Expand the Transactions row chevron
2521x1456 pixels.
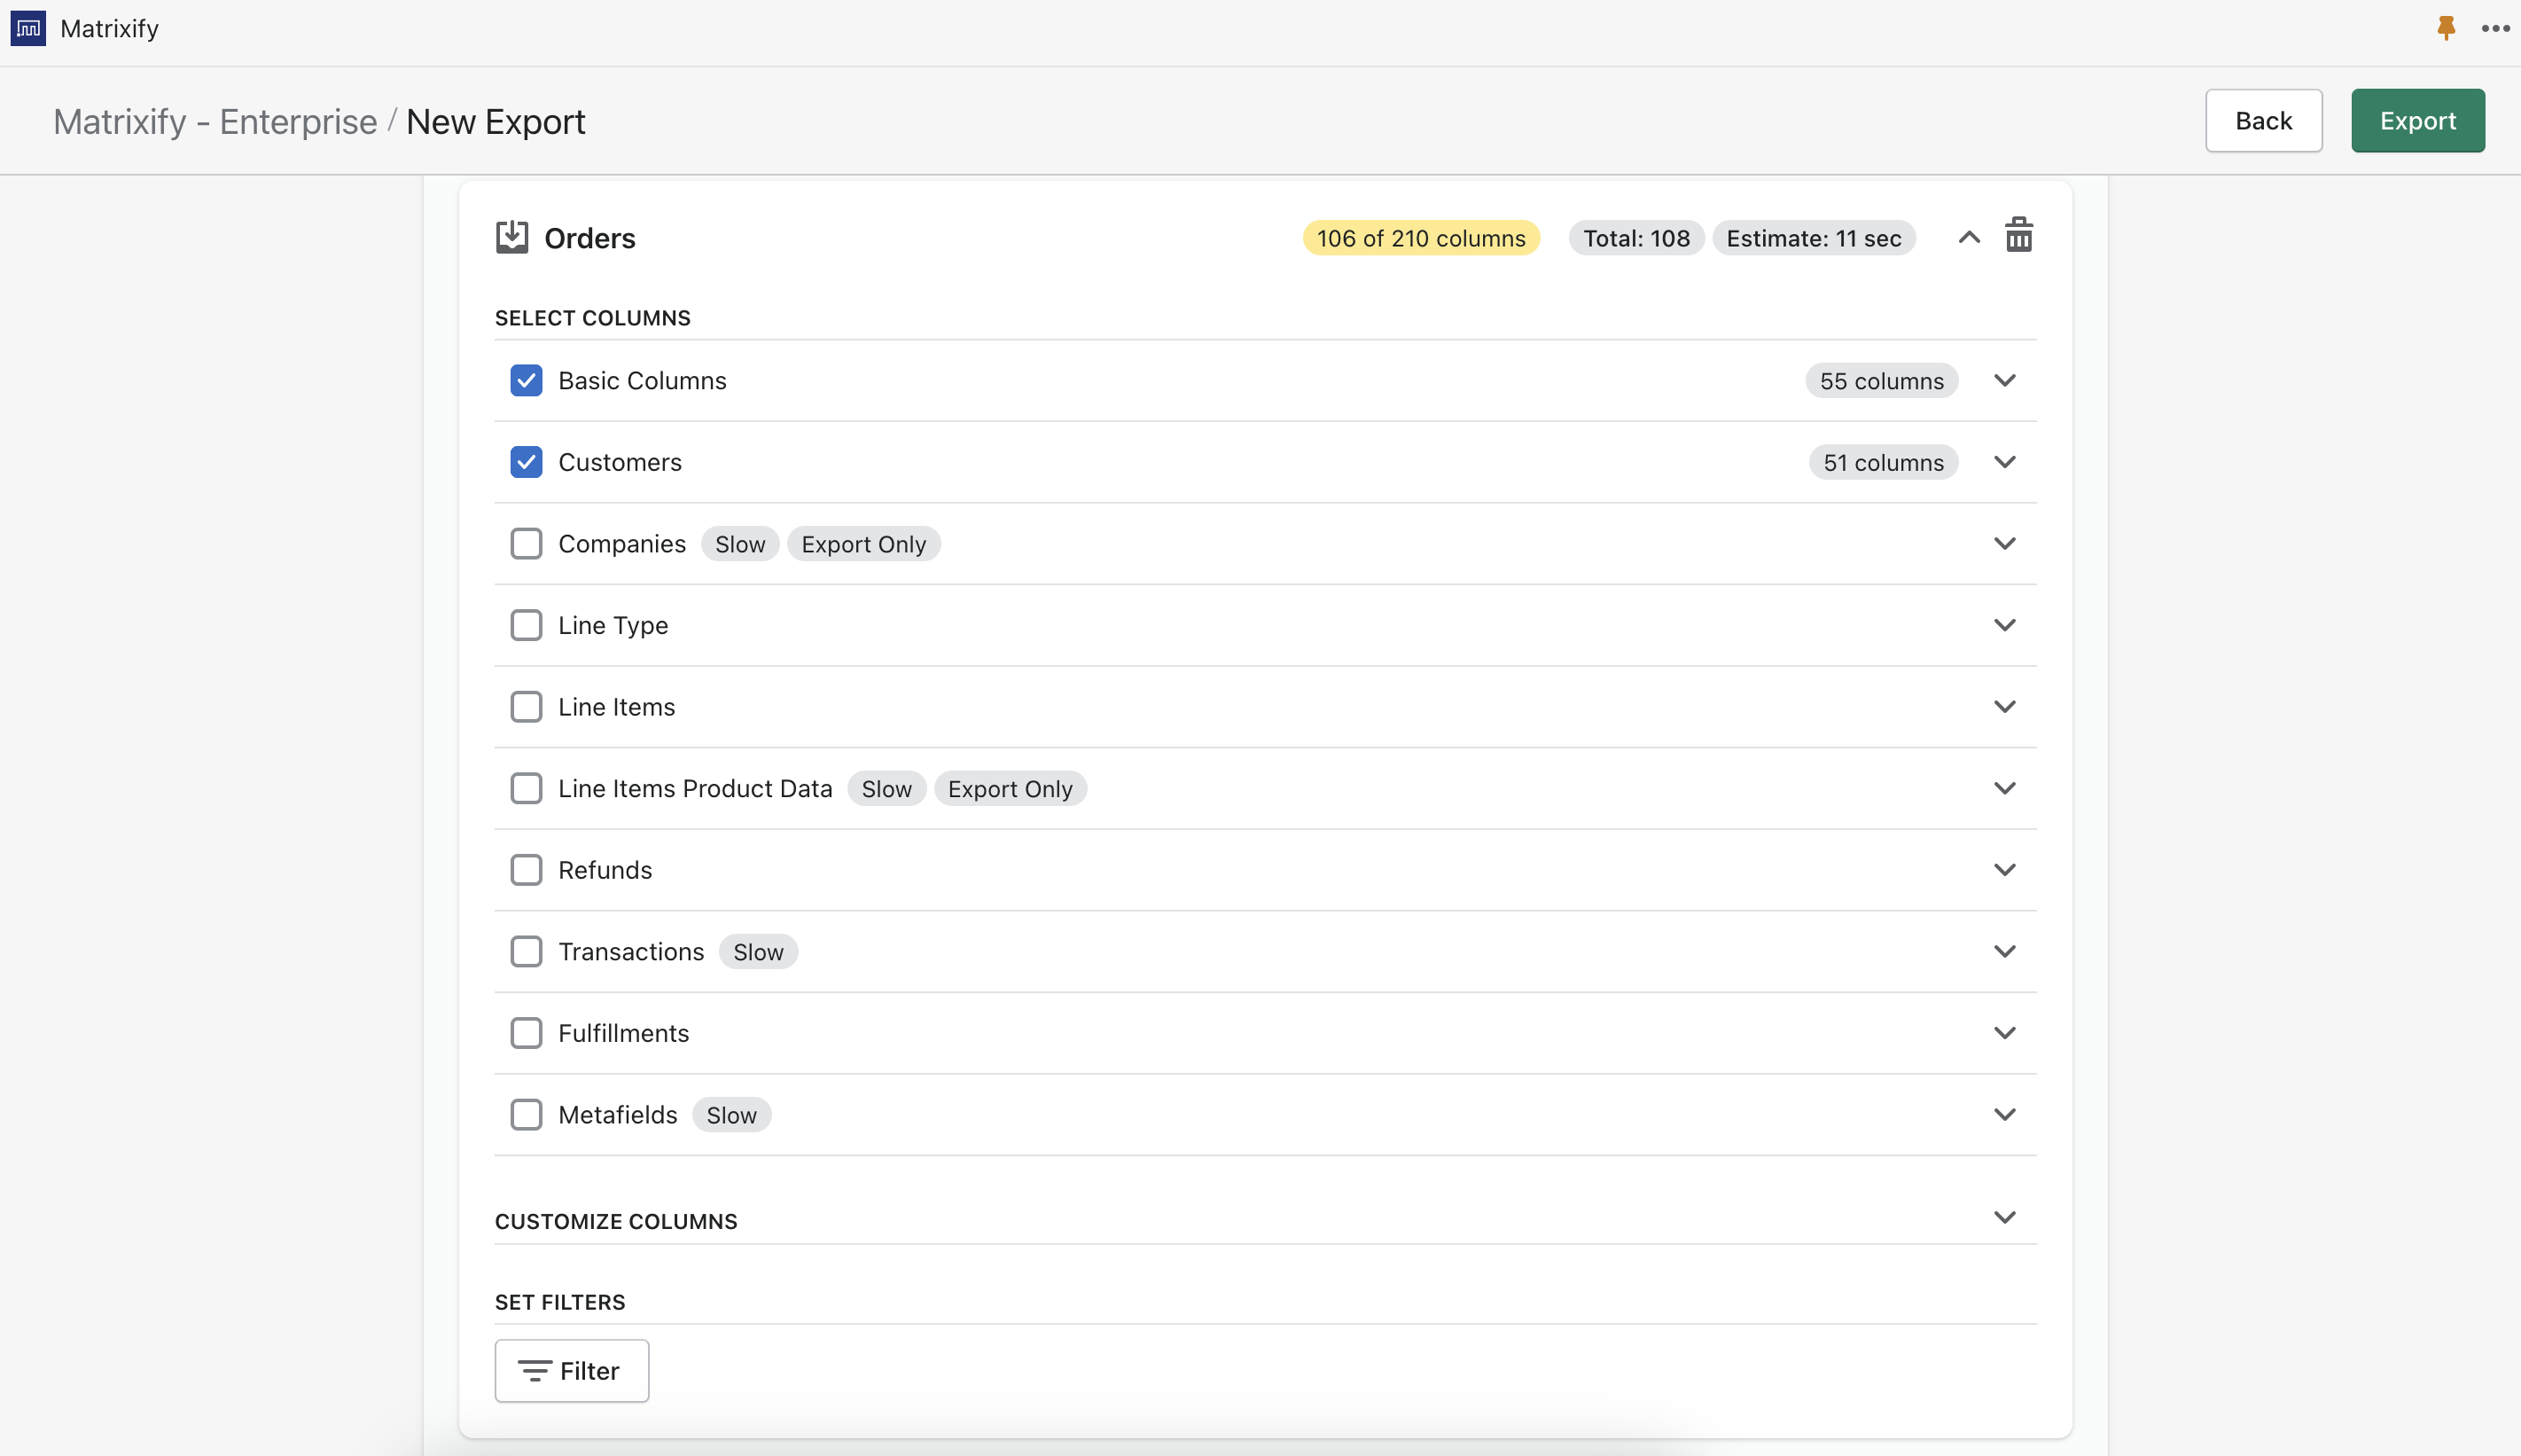2004,951
